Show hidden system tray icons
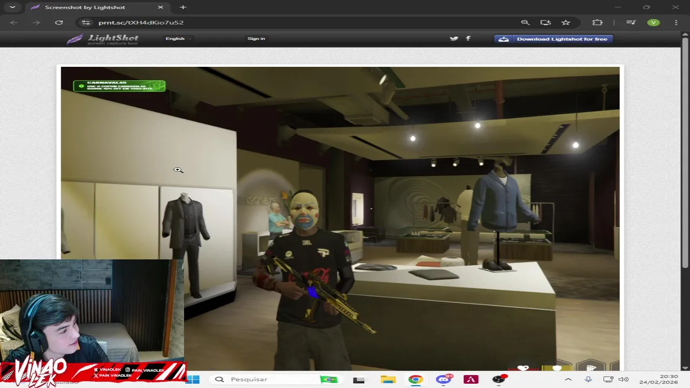690x388 pixels. pyautogui.click(x=568, y=379)
